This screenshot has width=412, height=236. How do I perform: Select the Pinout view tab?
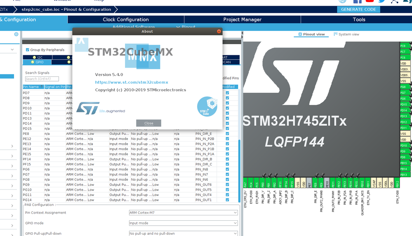pos(311,34)
